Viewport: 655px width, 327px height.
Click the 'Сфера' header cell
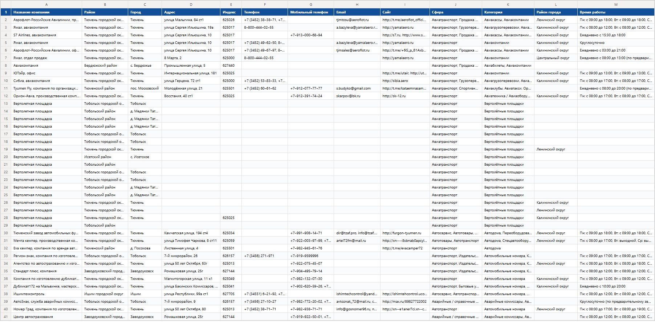click(x=456, y=12)
